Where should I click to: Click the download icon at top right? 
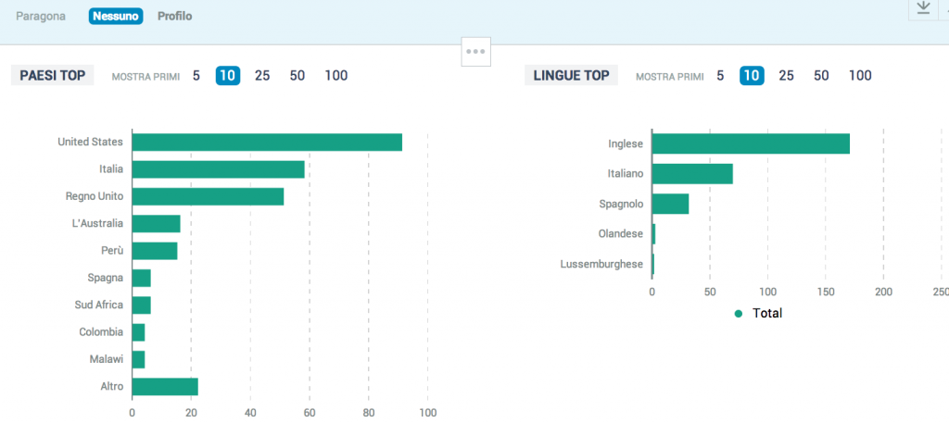(922, 8)
